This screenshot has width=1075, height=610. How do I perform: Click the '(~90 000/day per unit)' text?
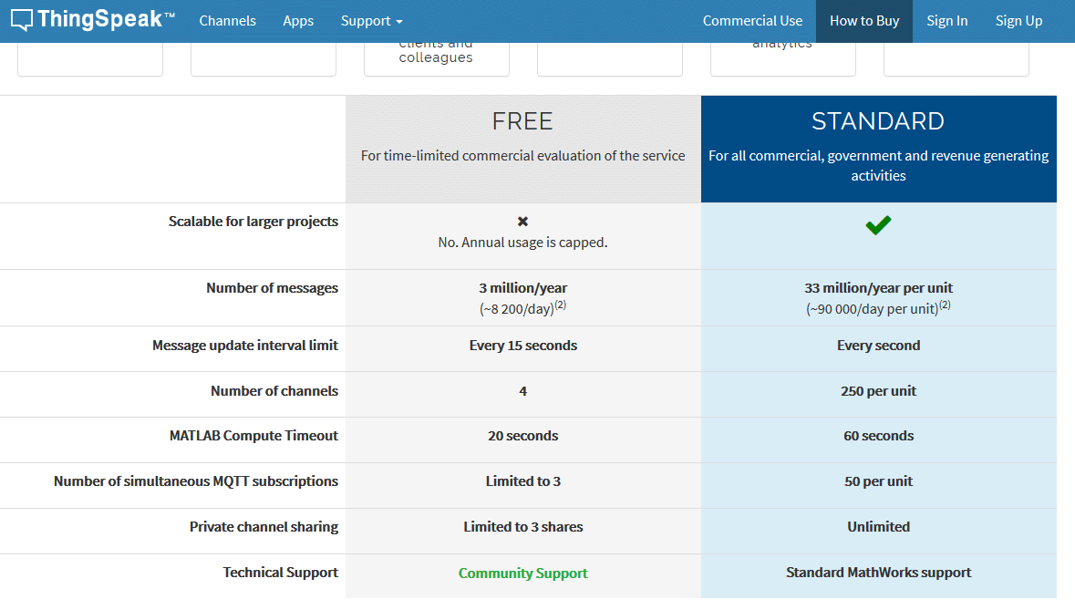pyautogui.click(x=878, y=308)
